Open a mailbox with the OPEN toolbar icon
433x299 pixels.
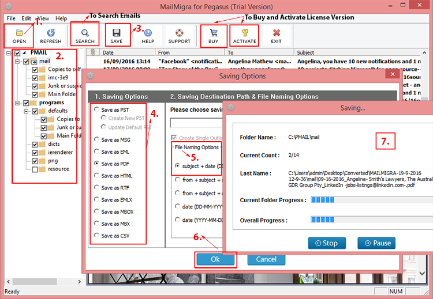[x=19, y=36]
